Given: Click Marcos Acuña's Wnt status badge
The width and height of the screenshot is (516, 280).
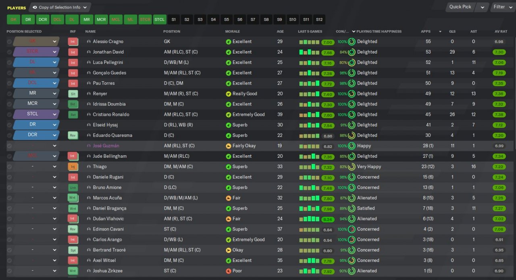Looking at the screenshot, I should click(x=73, y=198).
